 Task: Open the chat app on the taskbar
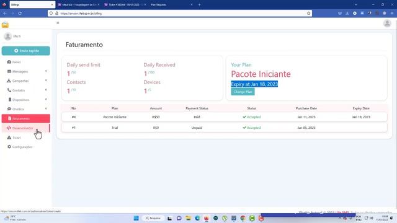point(179,218)
